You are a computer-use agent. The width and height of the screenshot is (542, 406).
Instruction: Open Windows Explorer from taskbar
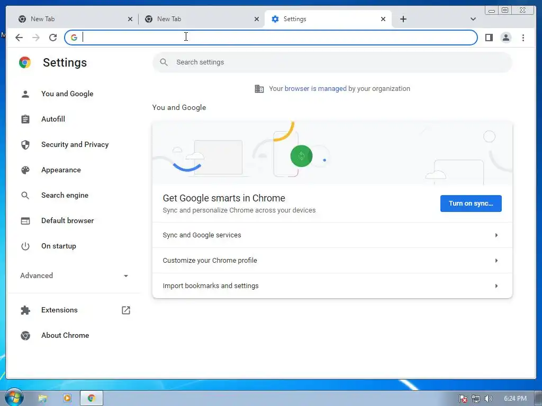pyautogui.click(x=42, y=399)
